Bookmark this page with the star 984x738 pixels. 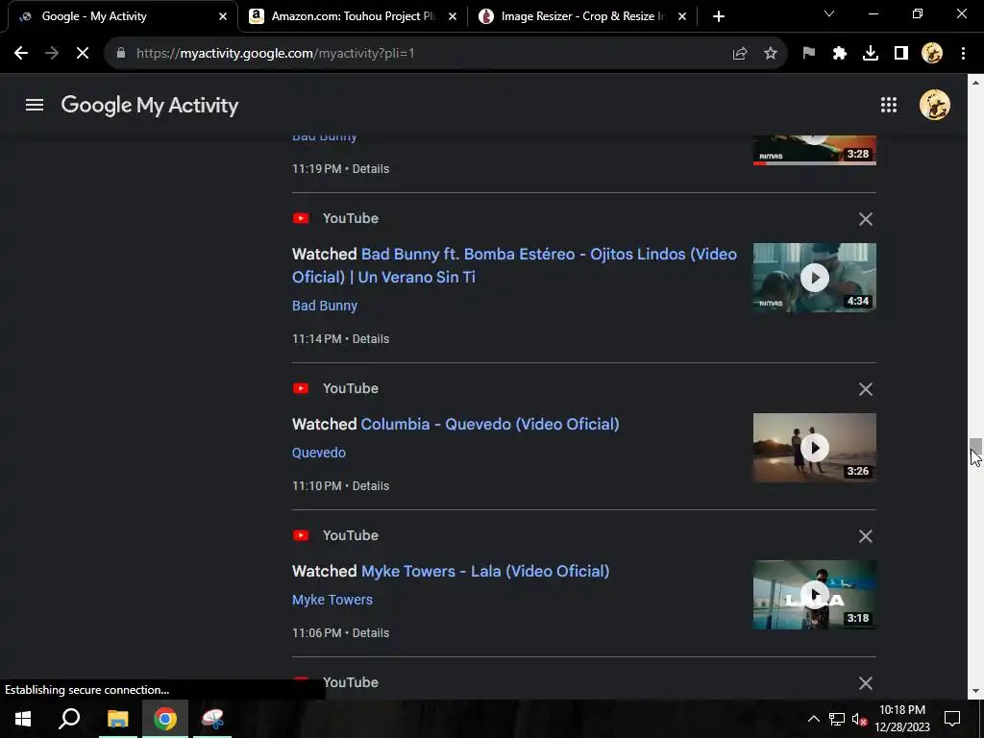pos(771,54)
